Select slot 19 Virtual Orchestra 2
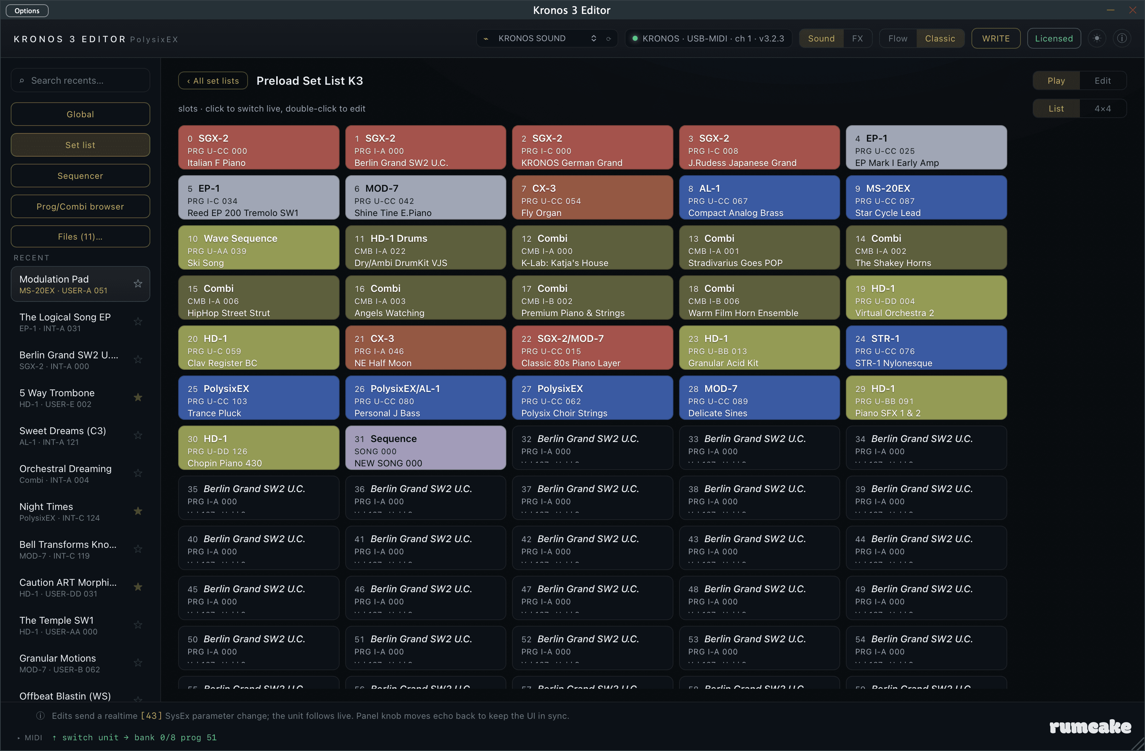 926,297
